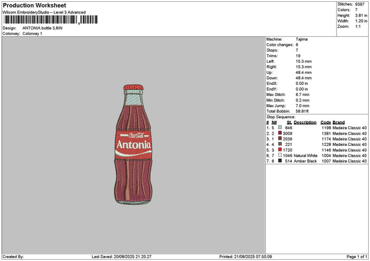Click the Left value 15.3 mm
The height and width of the screenshot is (261, 370).
pyautogui.click(x=303, y=62)
